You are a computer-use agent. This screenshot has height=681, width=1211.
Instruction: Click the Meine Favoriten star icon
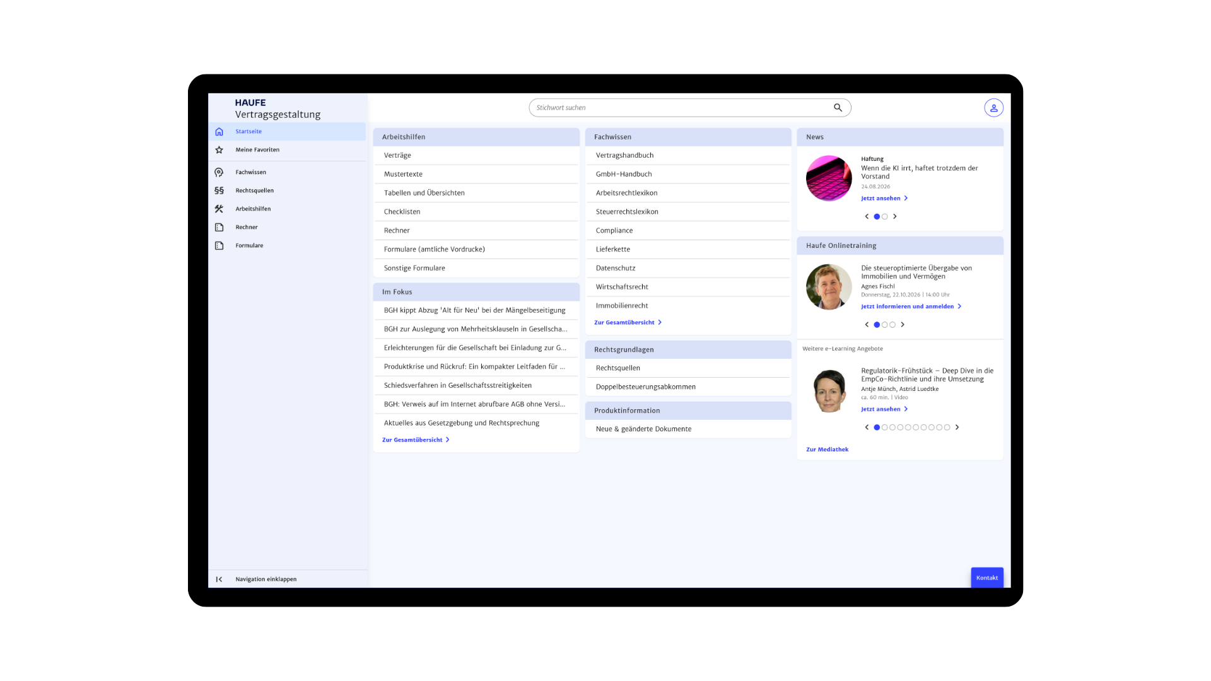click(x=219, y=150)
